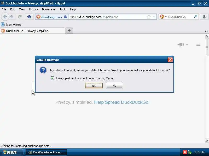Image resolution: width=209 pixels, height=156 pixels.
Task: Open the View menu
Action: click(22, 9)
